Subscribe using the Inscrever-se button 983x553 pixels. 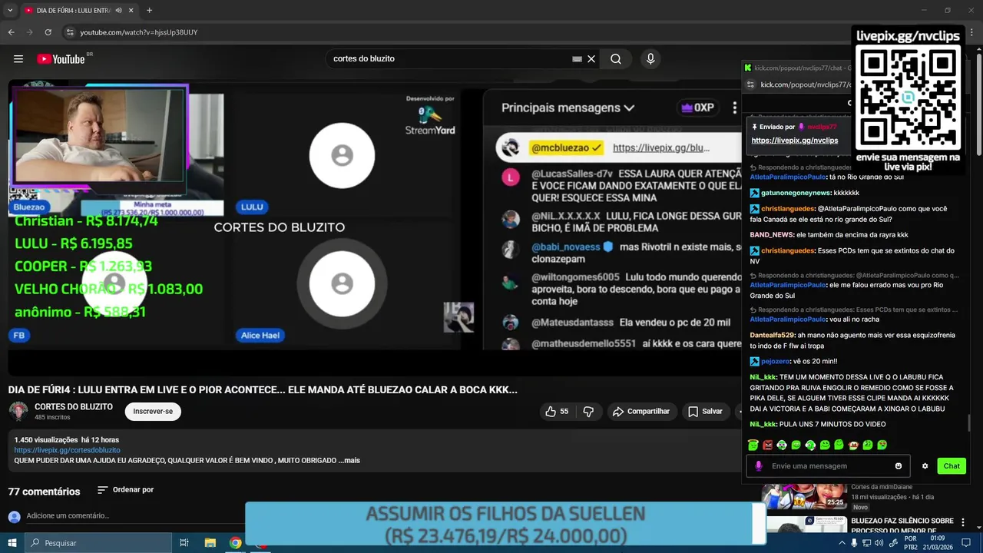(x=153, y=412)
